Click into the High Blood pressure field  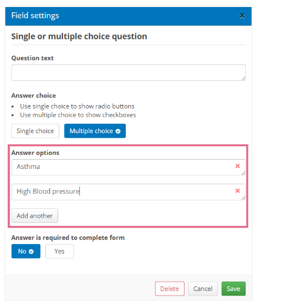click(128, 192)
